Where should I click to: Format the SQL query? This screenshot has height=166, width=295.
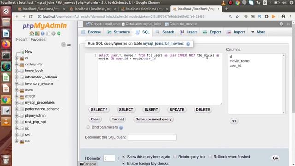(118, 119)
